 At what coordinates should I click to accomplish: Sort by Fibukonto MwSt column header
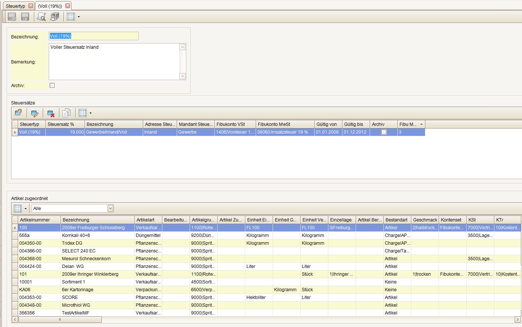click(x=285, y=124)
